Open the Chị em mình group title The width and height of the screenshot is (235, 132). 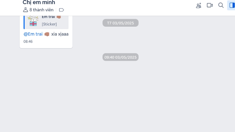point(39,2)
